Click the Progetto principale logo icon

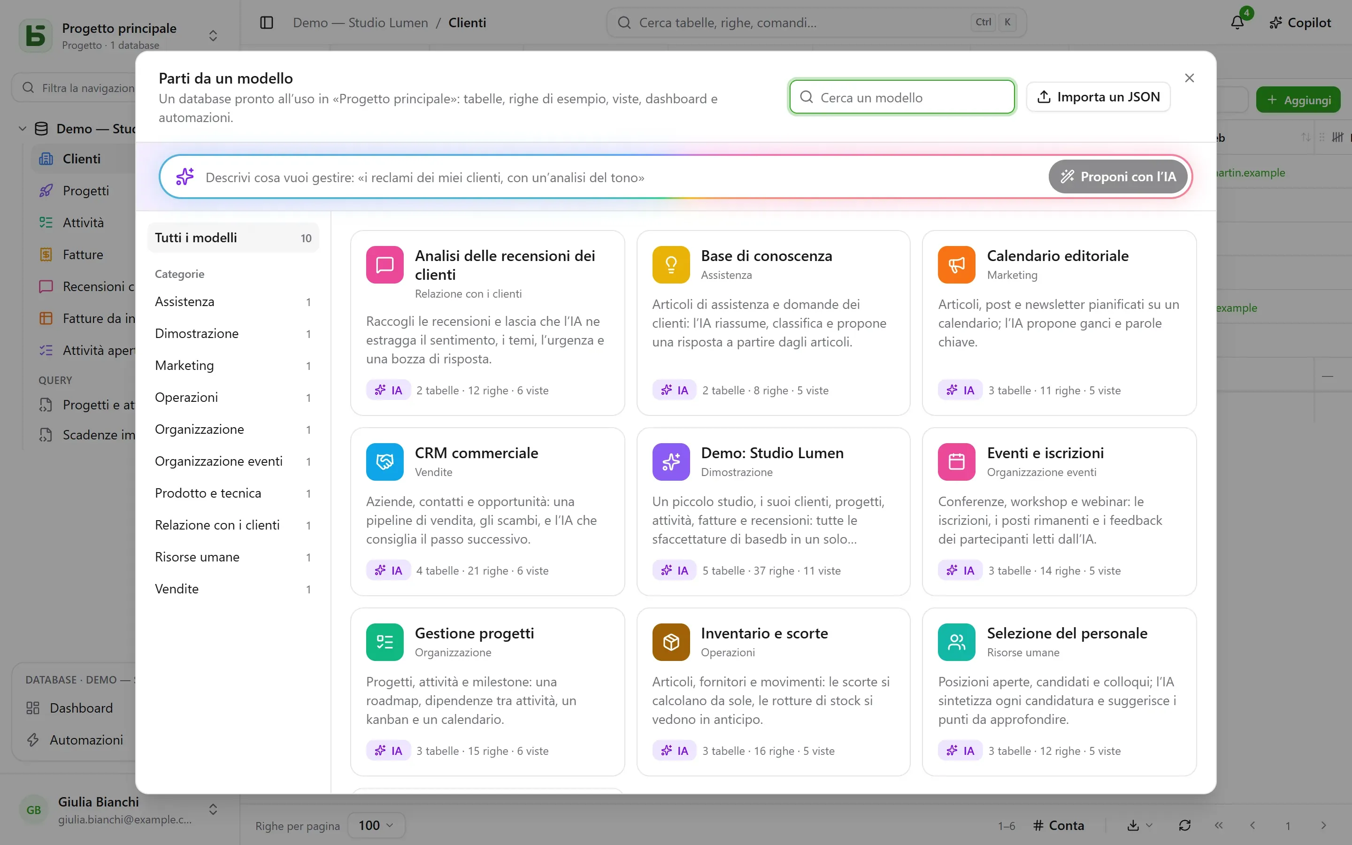tap(36, 35)
